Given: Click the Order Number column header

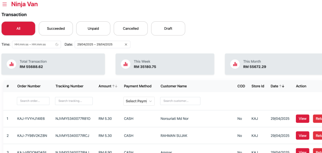Looking at the screenshot, I should (x=29, y=86).
